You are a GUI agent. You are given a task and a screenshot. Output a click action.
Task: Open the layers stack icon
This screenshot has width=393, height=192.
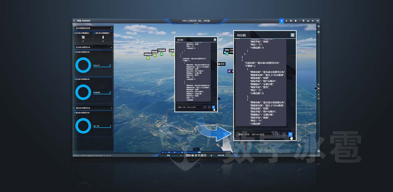click(303, 21)
